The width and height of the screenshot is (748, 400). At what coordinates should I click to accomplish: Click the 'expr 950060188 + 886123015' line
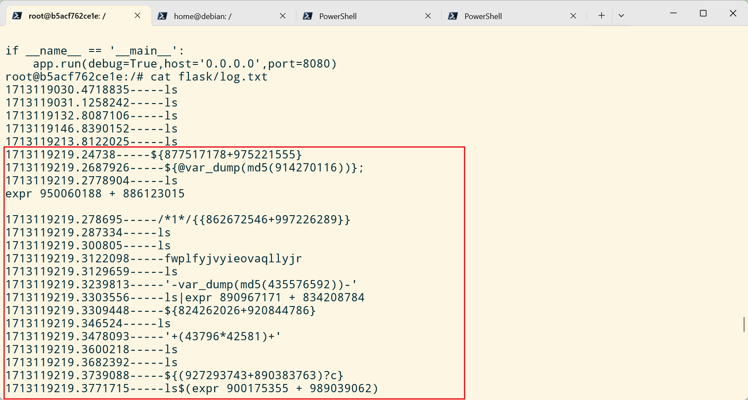pyautogui.click(x=95, y=194)
